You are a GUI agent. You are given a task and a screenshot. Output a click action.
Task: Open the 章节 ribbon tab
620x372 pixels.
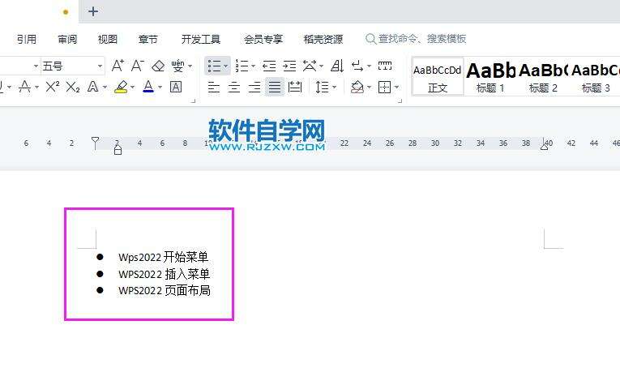[x=148, y=39]
